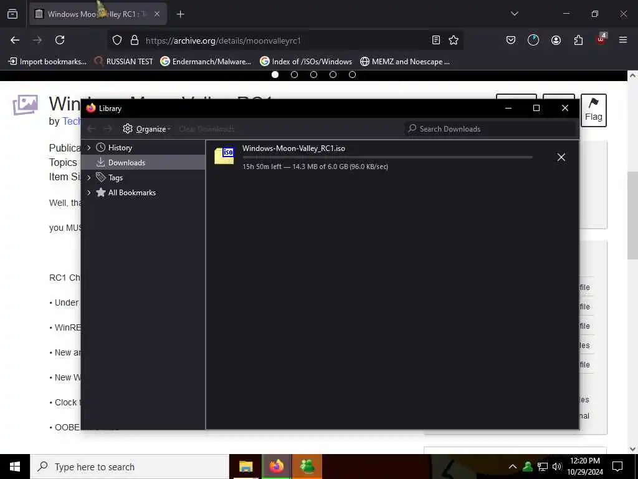Open Import bookmarks bookmark item
This screenshot has width=638, height=479.
pyautogui.click(x=47, y=62)
